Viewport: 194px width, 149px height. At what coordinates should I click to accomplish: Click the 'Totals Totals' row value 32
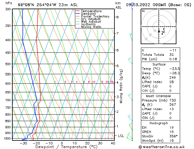171,55
